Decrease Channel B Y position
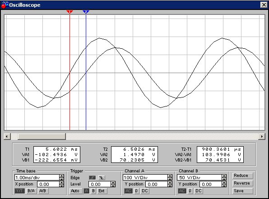269x199 pixels. tap(224, 186)
